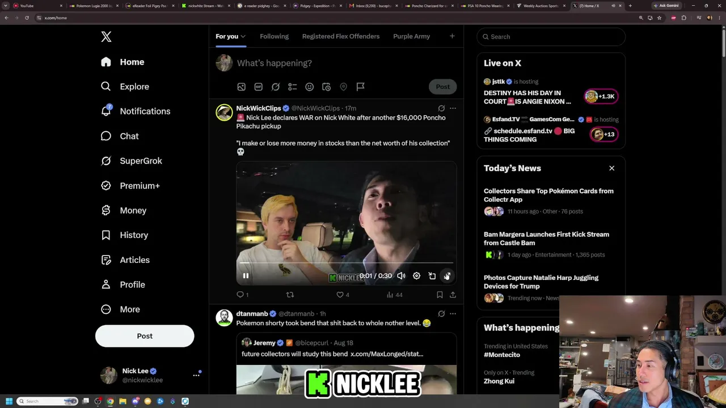Open video settings gear
This screenshot has height=408, width=726.
pyautogui.click(x=416, y=276)
